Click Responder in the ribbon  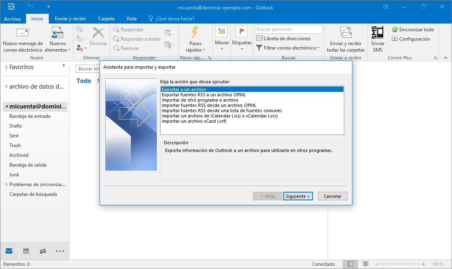pyautogui.click(x=128, y=29)
